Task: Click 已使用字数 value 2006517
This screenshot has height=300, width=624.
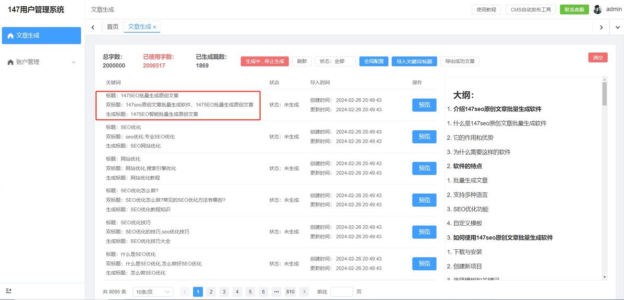Action: click(154, 65)
